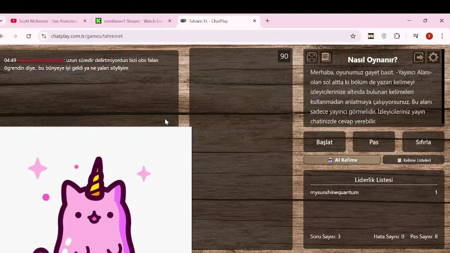
Task: Click the fullscreen expand icon in game panel
Action: [312, 57]
